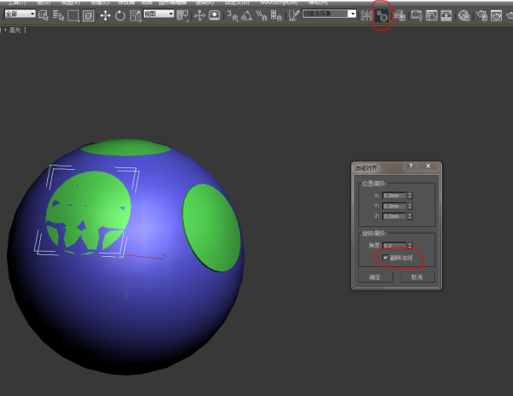
Task: Open Select by Name list tool
Action: click(58, 15)
